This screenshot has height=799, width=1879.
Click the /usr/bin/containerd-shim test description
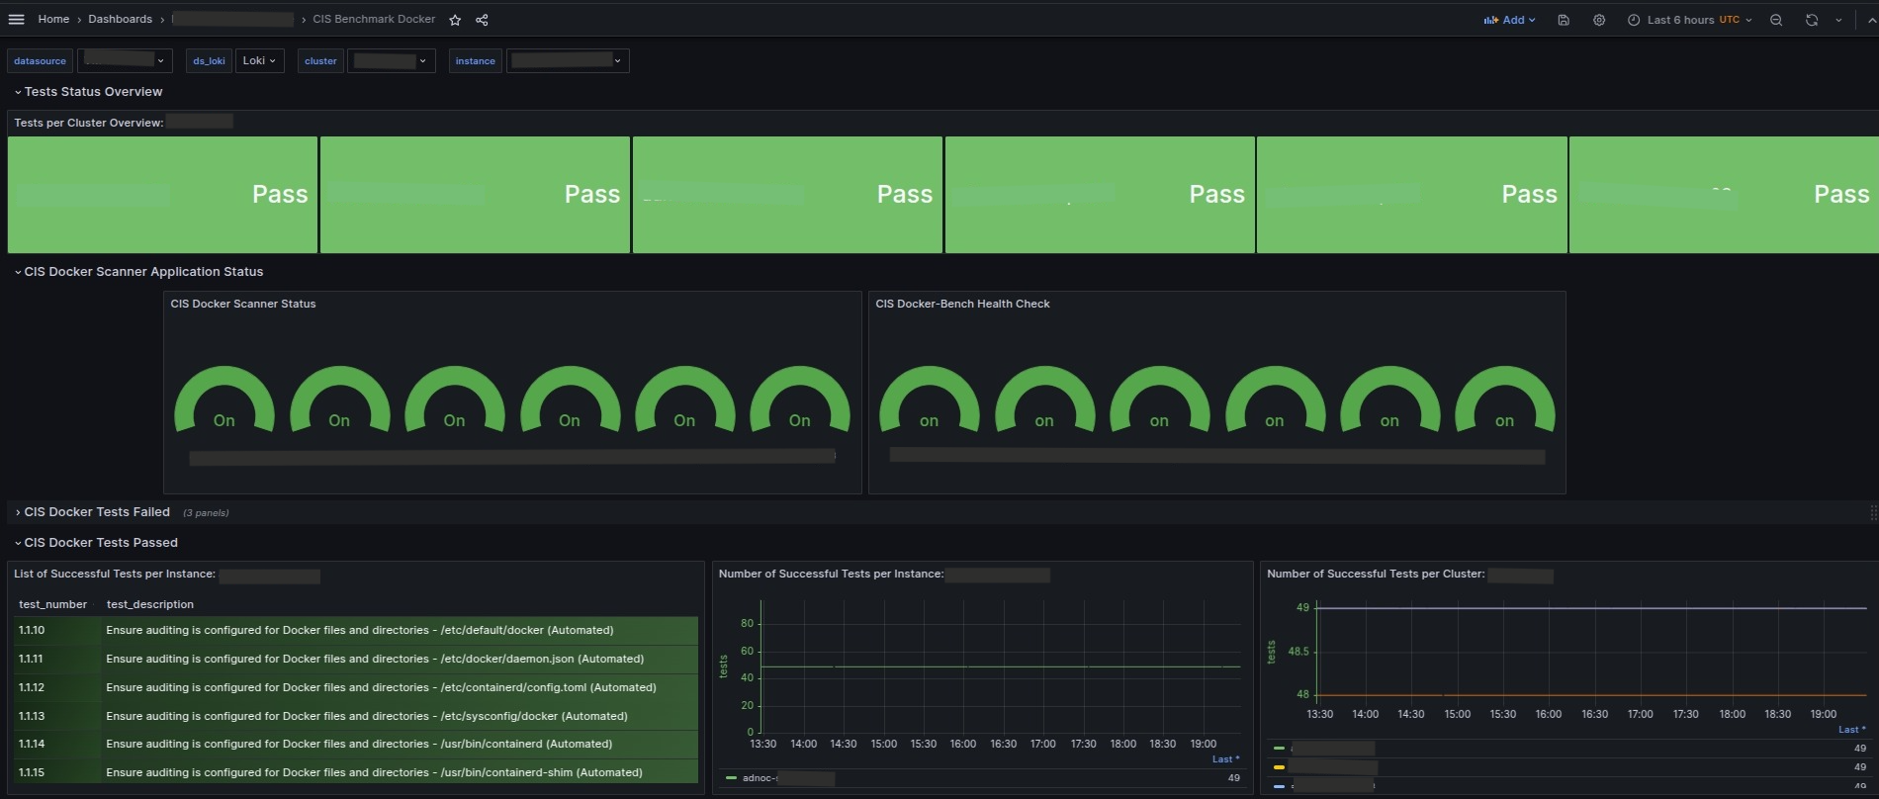pos(374,772)
